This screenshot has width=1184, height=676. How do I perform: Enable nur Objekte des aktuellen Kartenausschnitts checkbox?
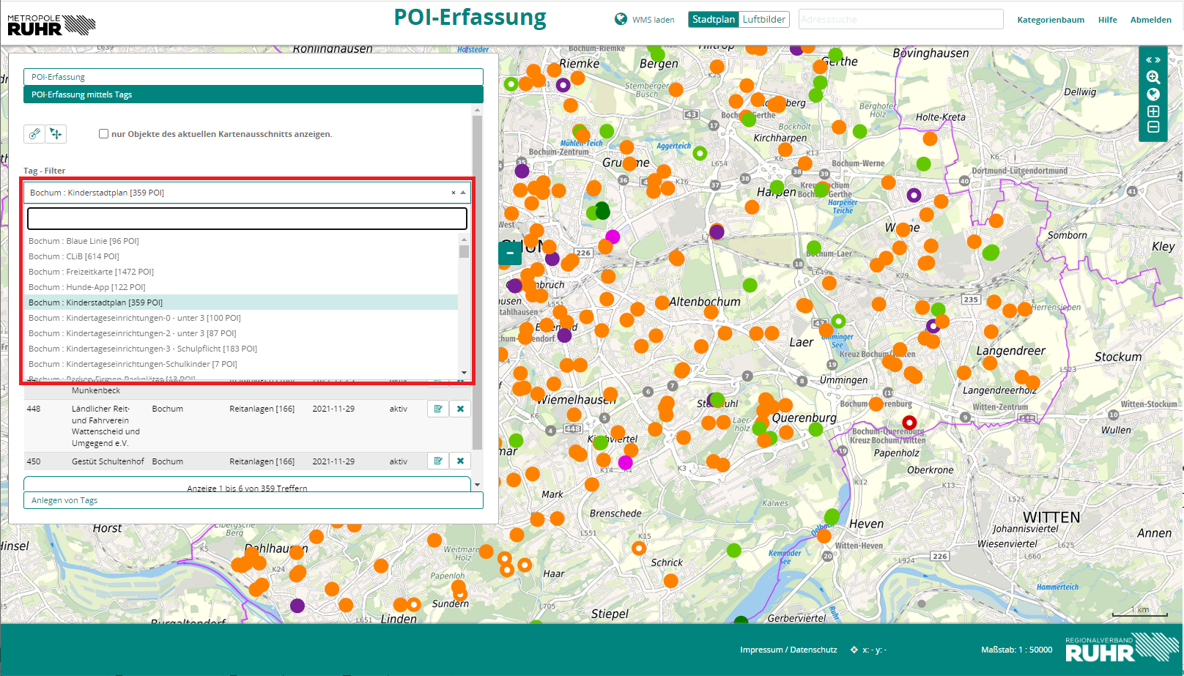(103, 134)
